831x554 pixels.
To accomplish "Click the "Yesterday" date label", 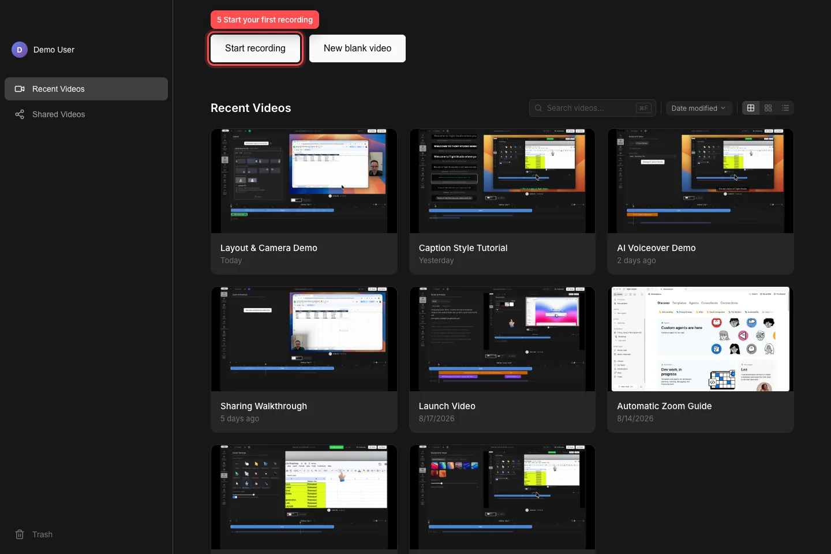I will tap(436, 261).
